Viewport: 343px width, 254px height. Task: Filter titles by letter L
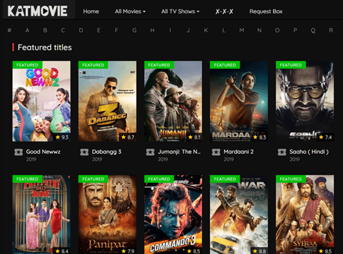click(x=224, y=30)
